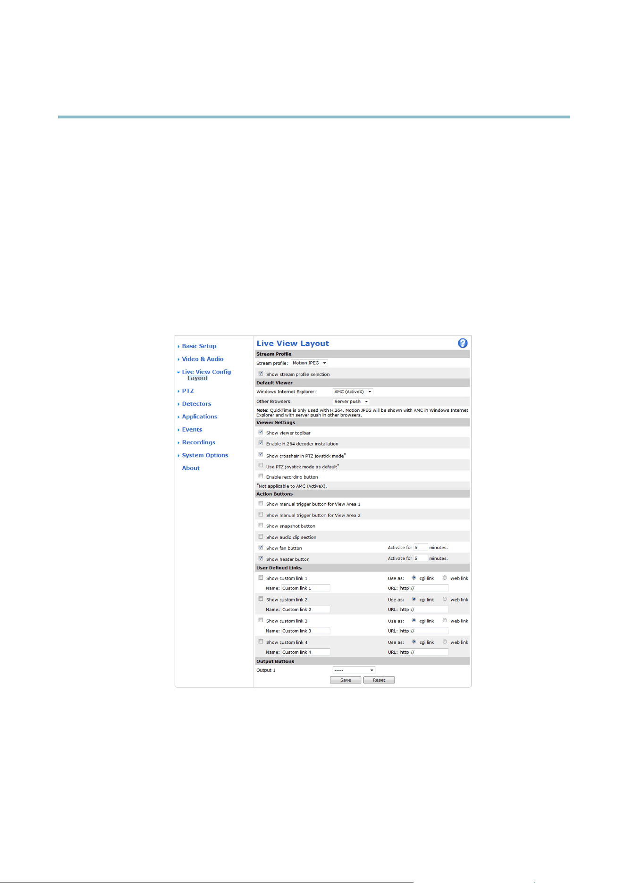Screen dimensions: 625x883
Task: Click the Custom link 1 name field
Action: [x=305, y=588]
